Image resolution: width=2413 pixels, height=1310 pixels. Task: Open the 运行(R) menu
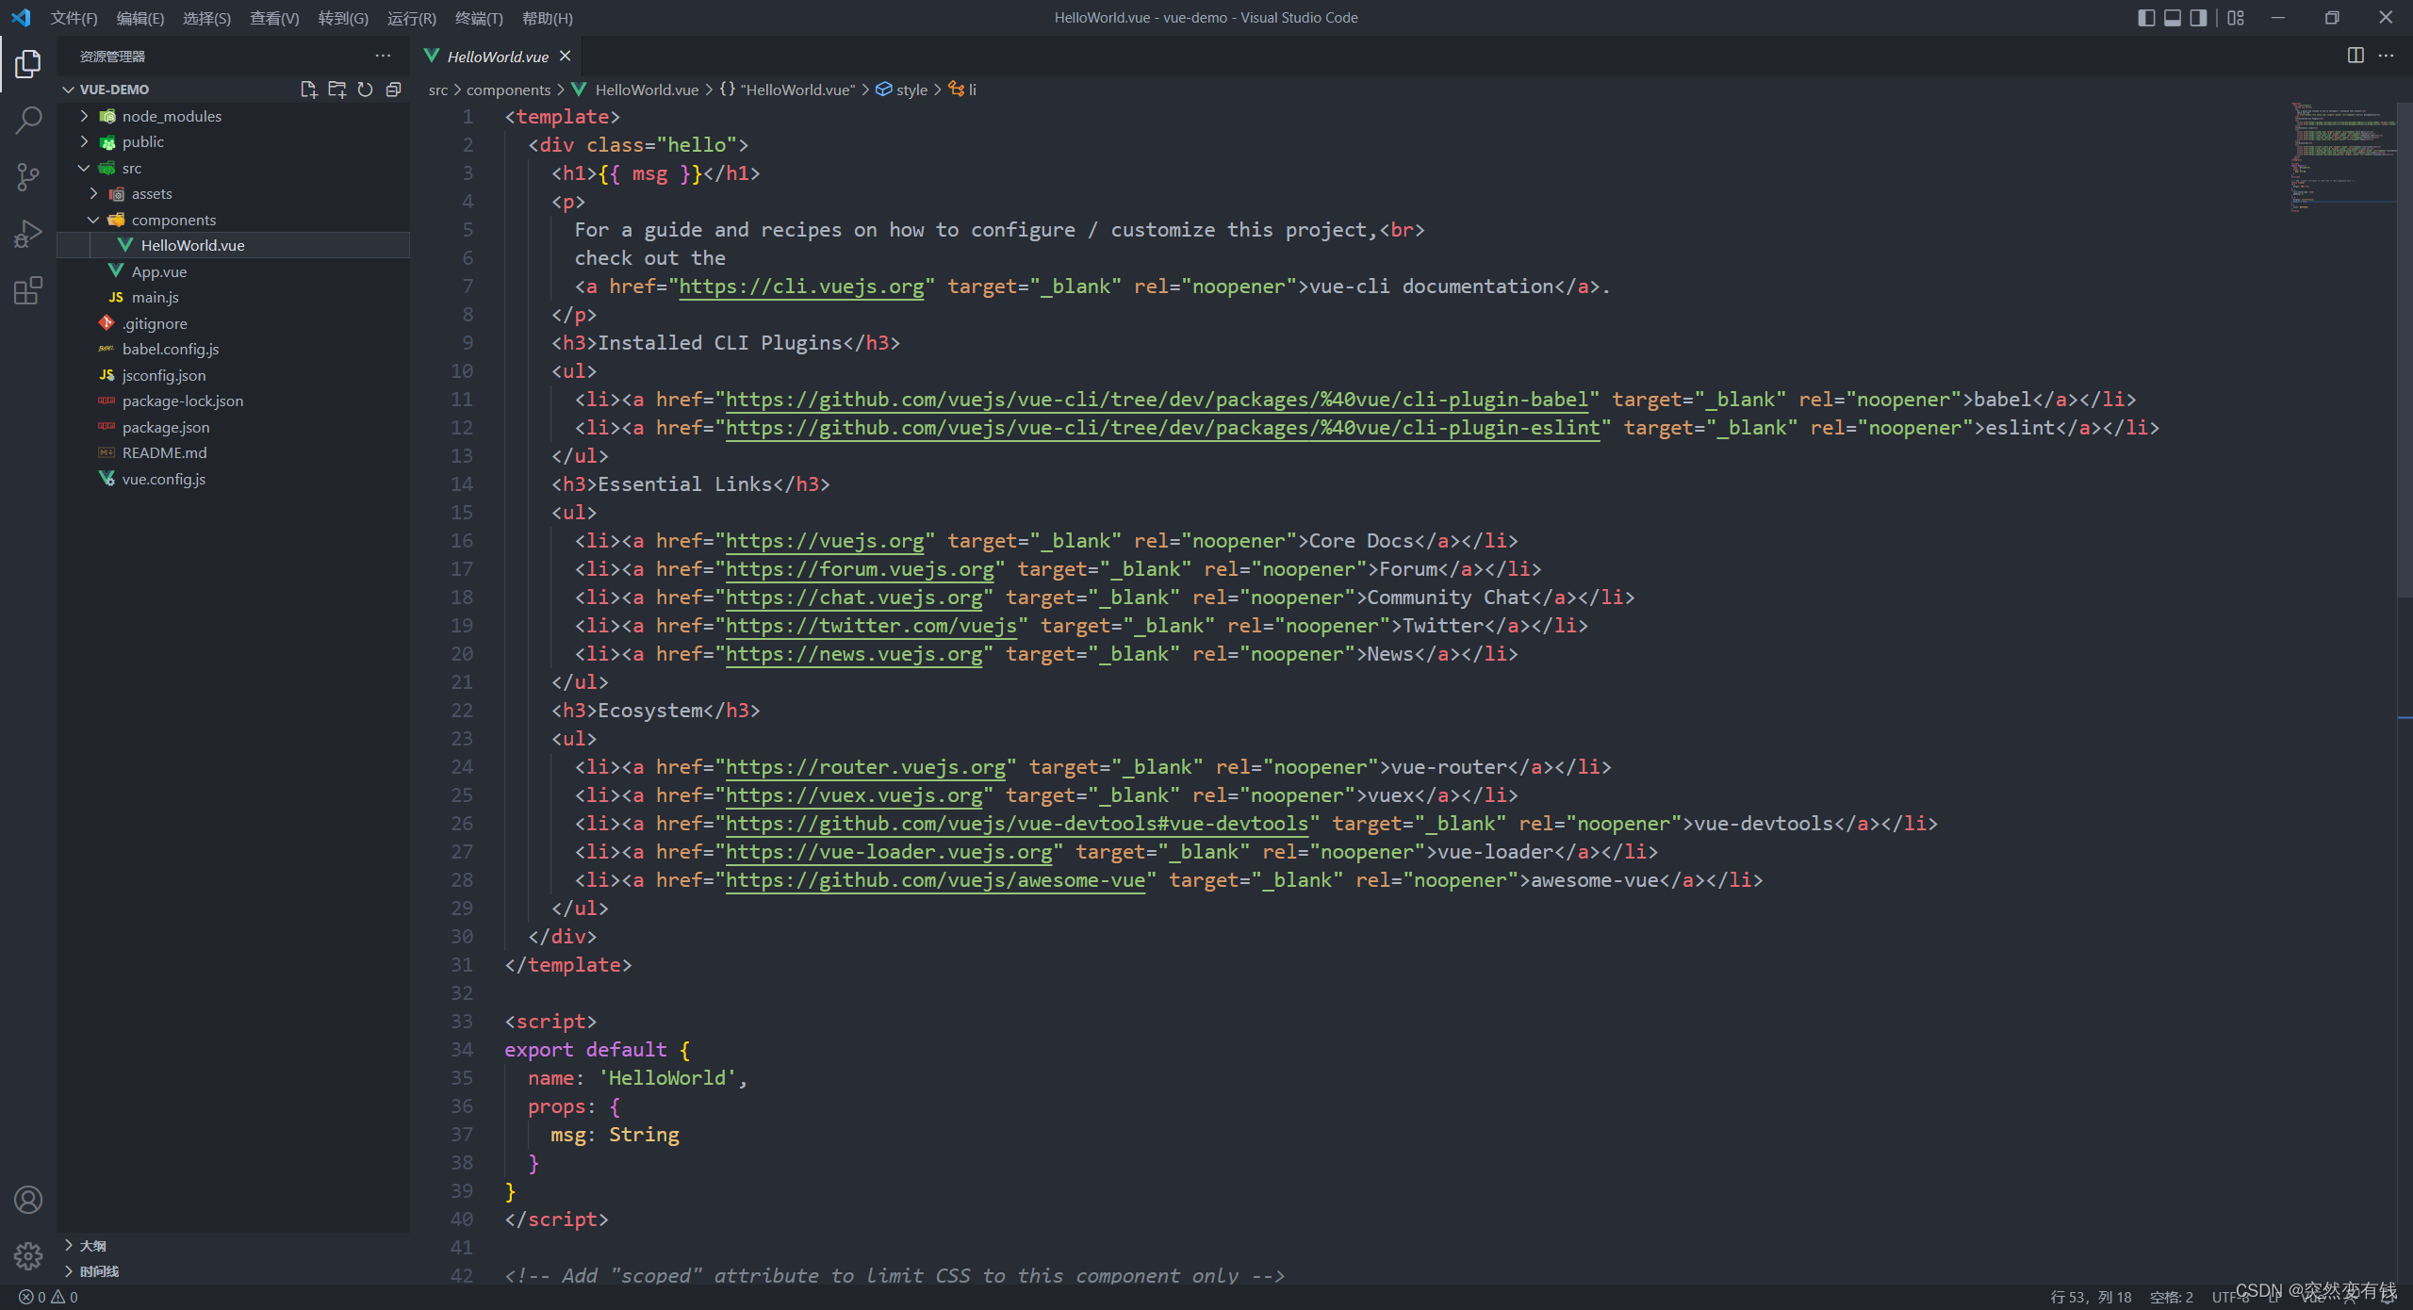(x=412, y=18)
